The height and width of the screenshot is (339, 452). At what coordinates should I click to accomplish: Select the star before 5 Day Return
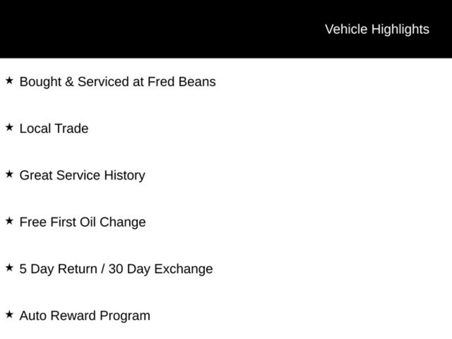click(9, 268)
